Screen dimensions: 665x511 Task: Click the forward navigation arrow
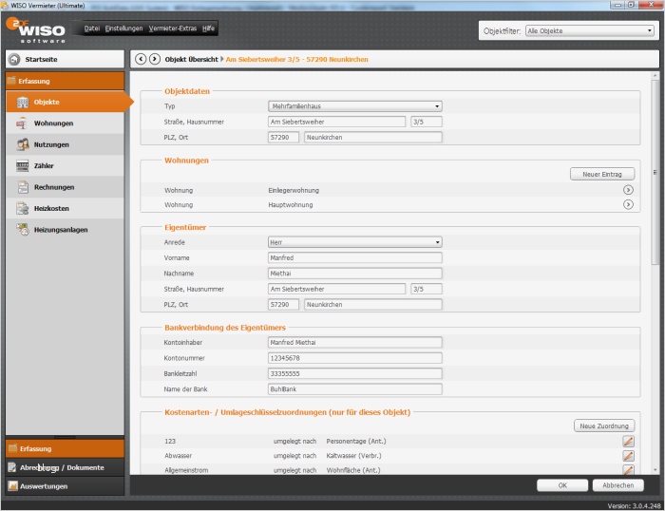(155, 59)
